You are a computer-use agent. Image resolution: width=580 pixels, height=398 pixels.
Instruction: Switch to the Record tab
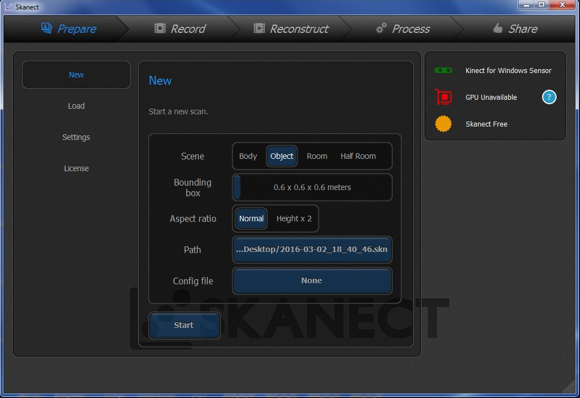tap(180, 29)
